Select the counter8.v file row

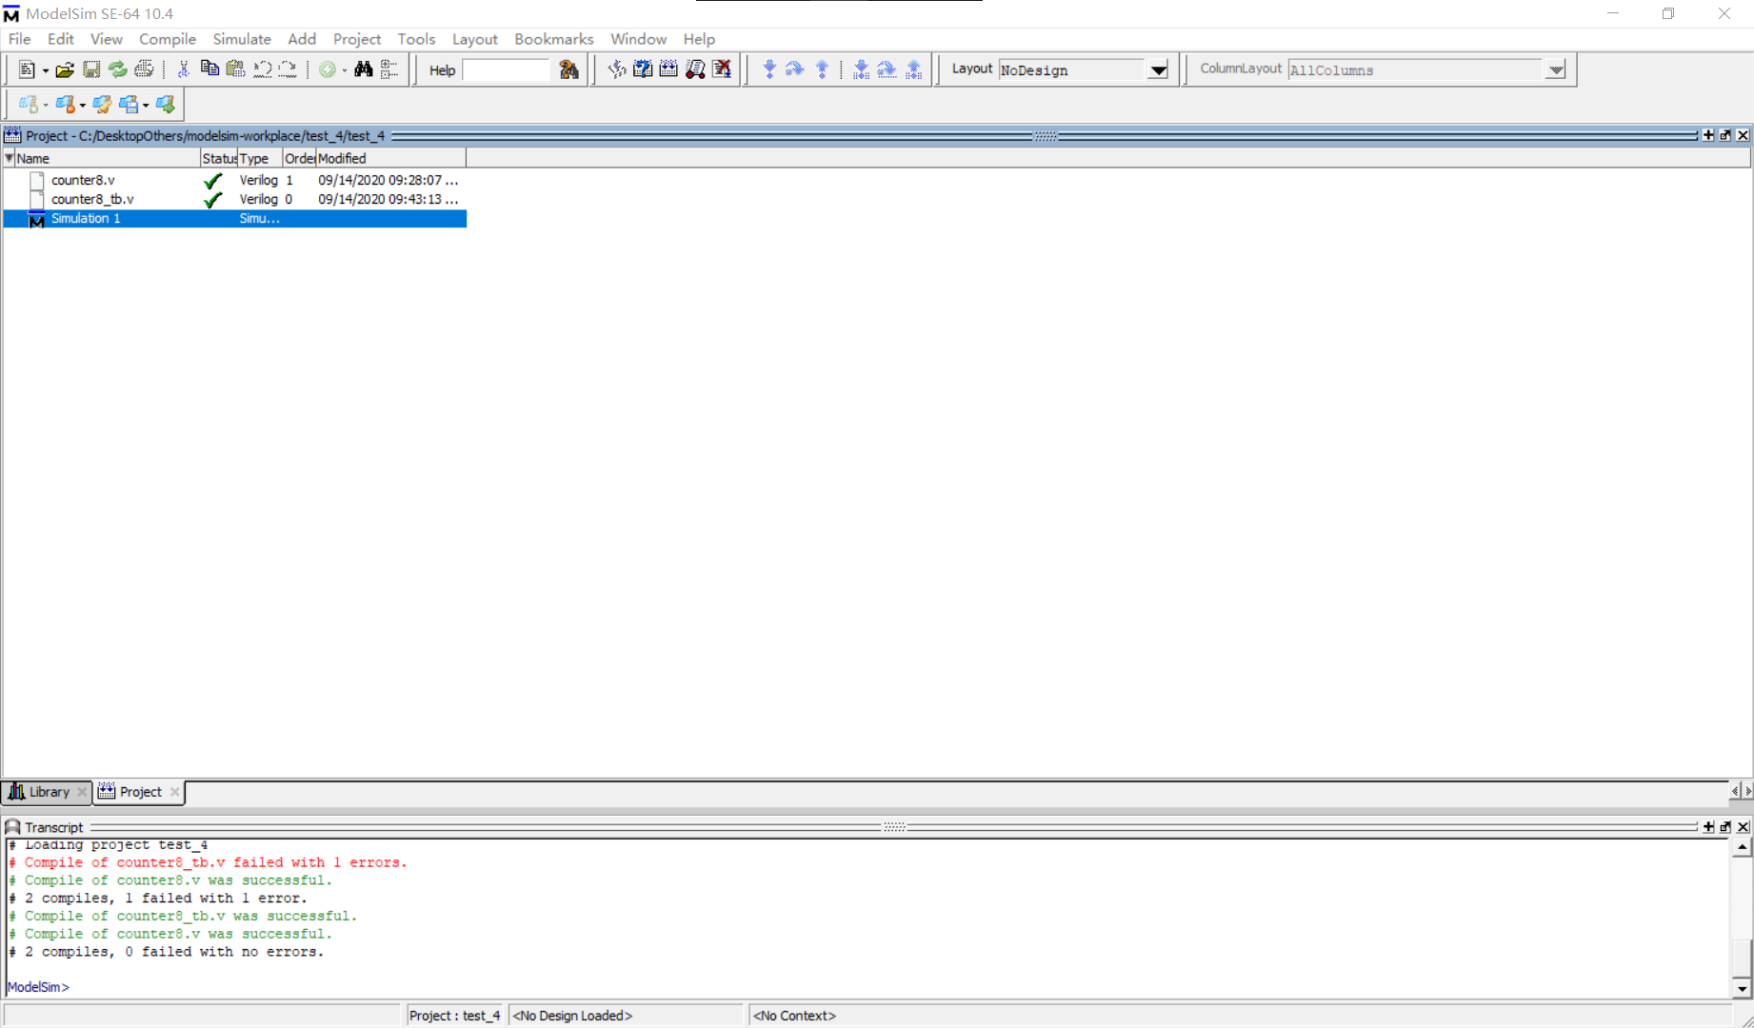pos(235,180)
